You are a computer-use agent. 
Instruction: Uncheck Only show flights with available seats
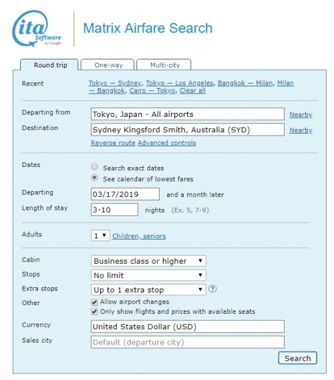tap(94, 312)
